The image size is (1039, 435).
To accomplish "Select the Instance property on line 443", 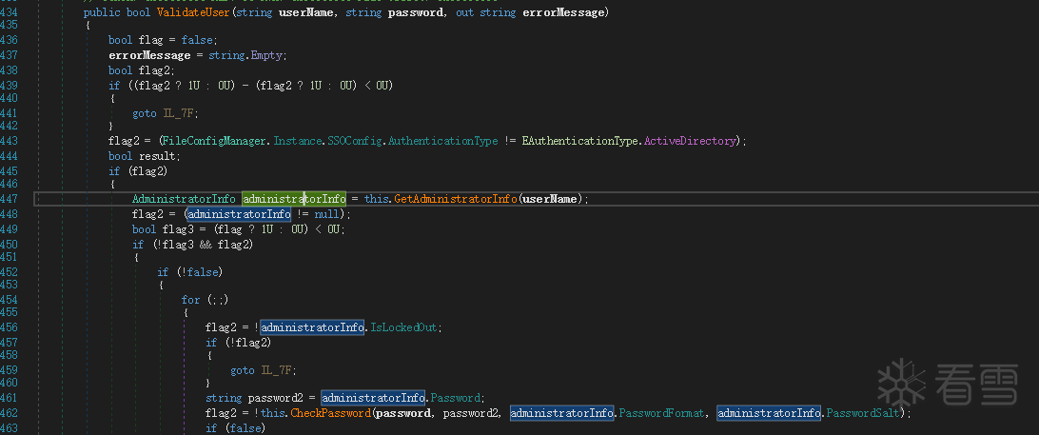I will [x=299, y=141].
